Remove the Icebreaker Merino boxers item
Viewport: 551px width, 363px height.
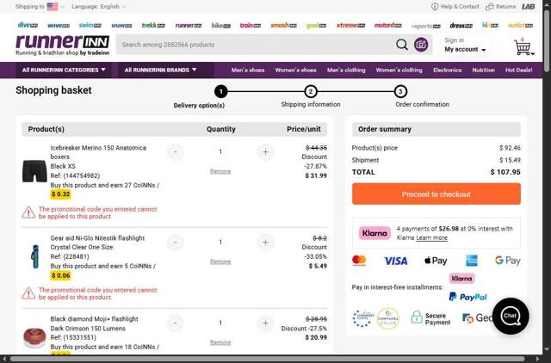tap(220, 171)
